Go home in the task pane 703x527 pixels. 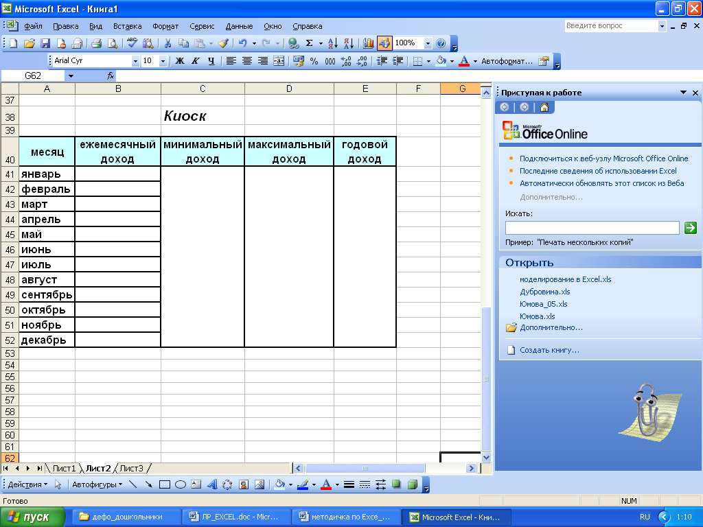point(544,107)
